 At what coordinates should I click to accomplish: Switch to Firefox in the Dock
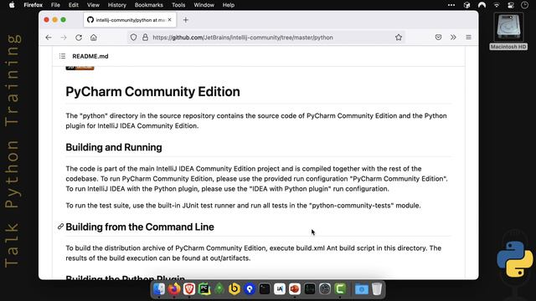[x=174, y=289]
